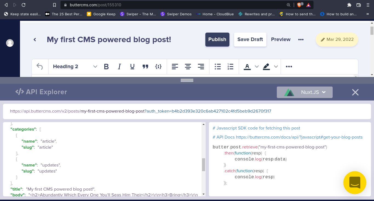The width and height of the screenshot is (374, 201).
Task: Apply the text color with the A icon
Action: pyautogui.click(x=247, y=67)
